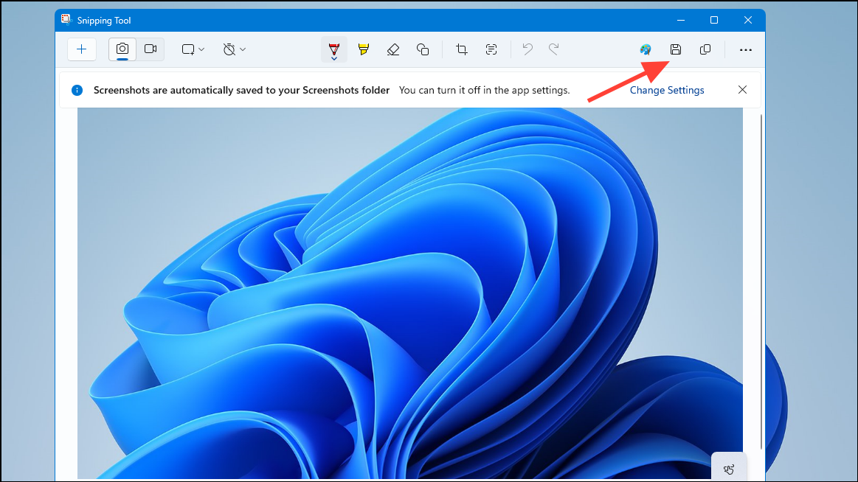Edit the image in Paint
The height and width of the screenshot is (482, 858).
645,49
